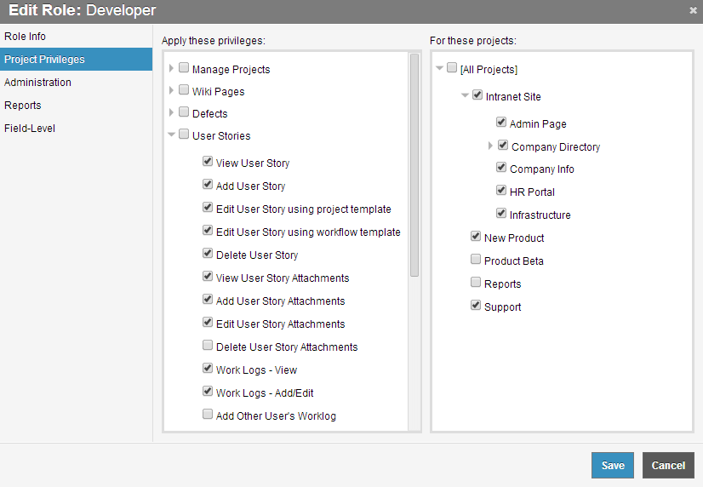Uncheck the Delete User Story privilege
Screen dimensions: 703x487
click(x=207, y=253)
